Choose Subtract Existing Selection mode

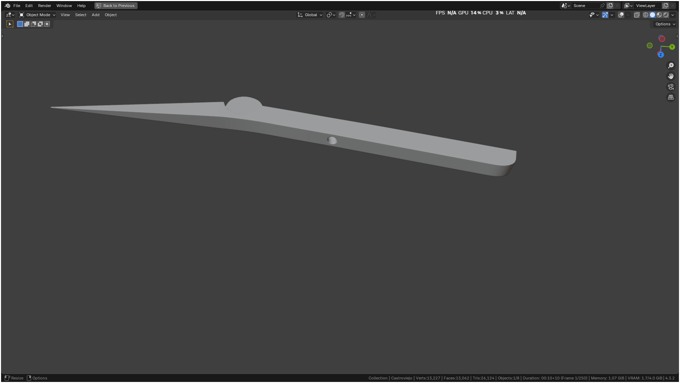point(34,24)
